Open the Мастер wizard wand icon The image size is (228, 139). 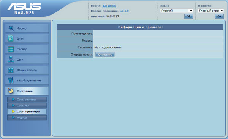click(11, 28)
